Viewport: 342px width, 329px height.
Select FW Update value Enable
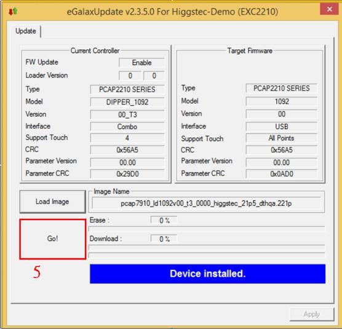tap(141, 63)
